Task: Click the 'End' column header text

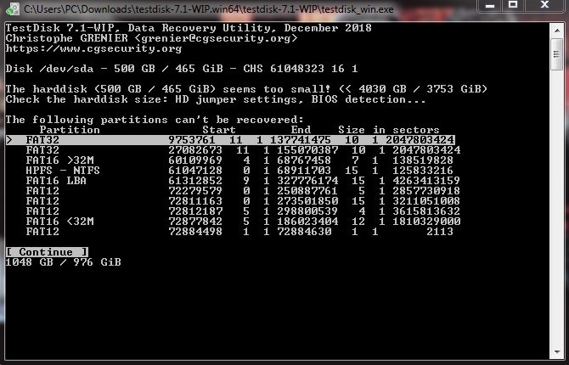Action: 301,130
